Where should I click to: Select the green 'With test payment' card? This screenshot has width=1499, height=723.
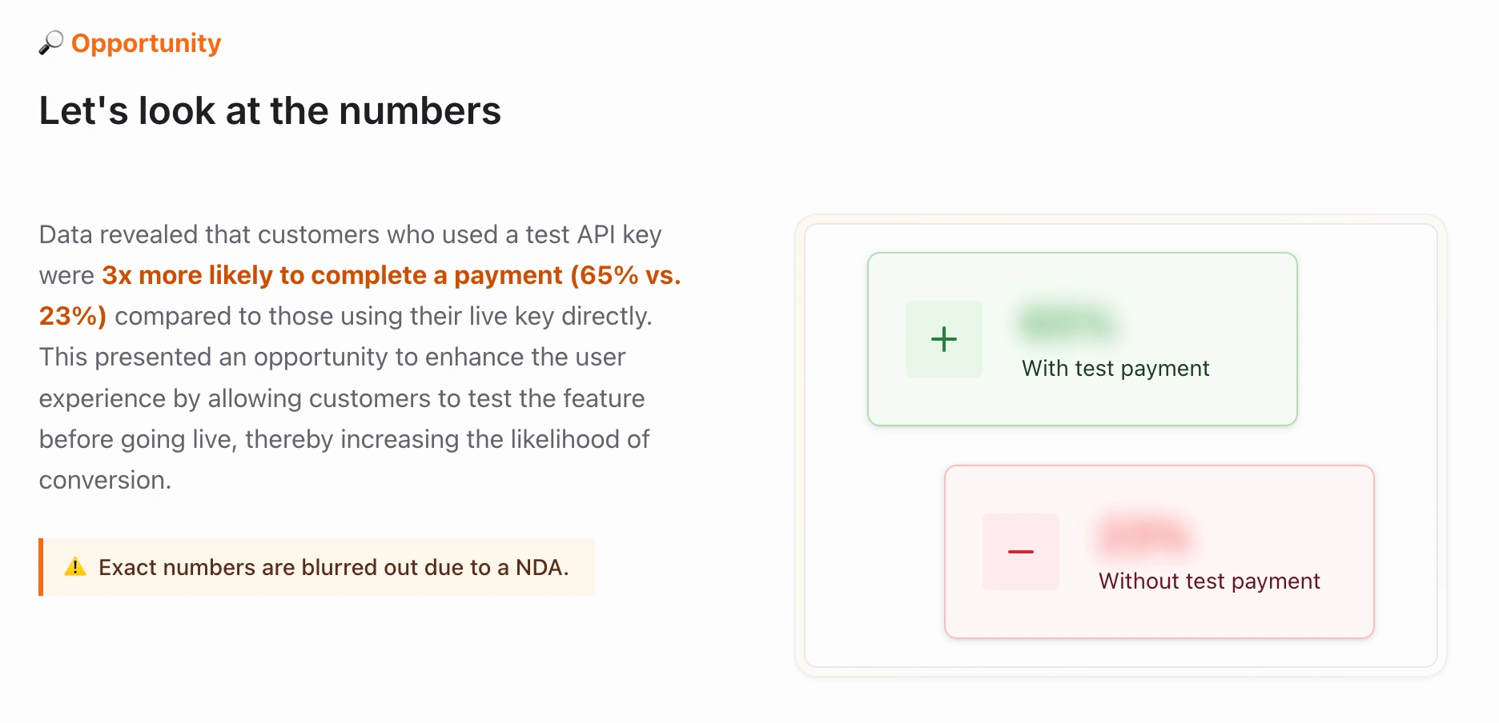[1083, 339]
